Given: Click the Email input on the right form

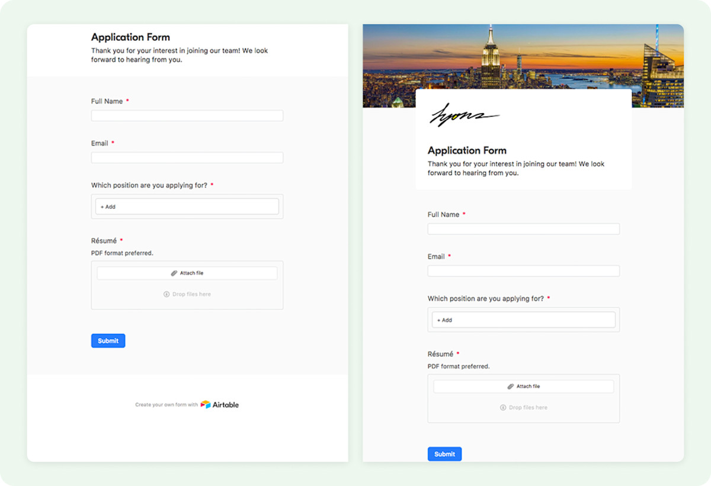Looking at the screenshot, I should tap(523, 271).
